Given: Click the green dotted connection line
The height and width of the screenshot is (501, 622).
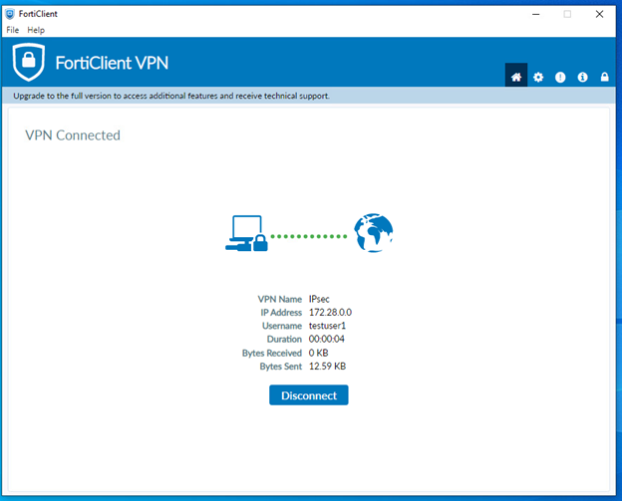Looking at the screenshot, I should pyautogui.click(x=309, y=236).
